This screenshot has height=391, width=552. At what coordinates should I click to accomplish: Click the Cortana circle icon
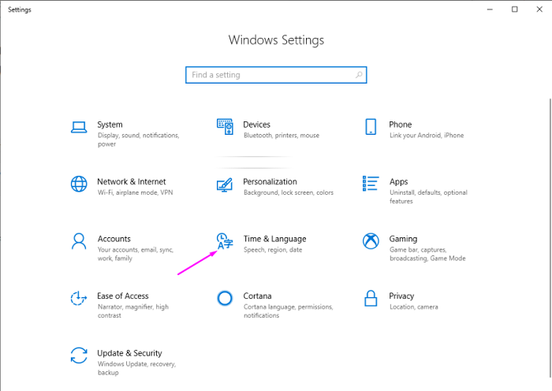(225, 298)
